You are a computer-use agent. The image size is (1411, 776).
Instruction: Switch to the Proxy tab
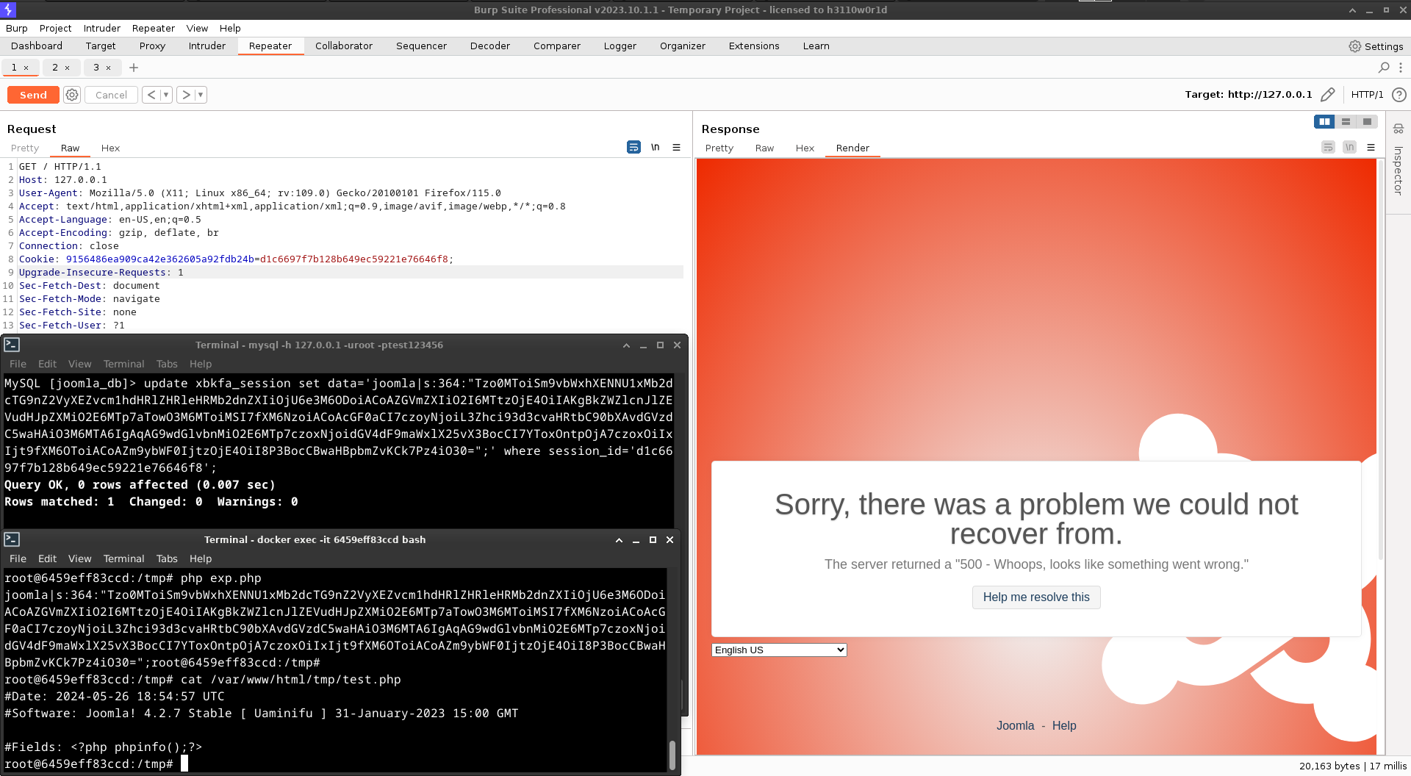(152, 46)
